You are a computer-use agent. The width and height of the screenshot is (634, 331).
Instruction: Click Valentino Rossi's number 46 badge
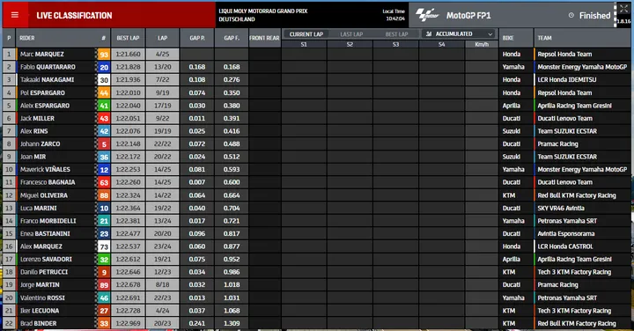point(104,298)
